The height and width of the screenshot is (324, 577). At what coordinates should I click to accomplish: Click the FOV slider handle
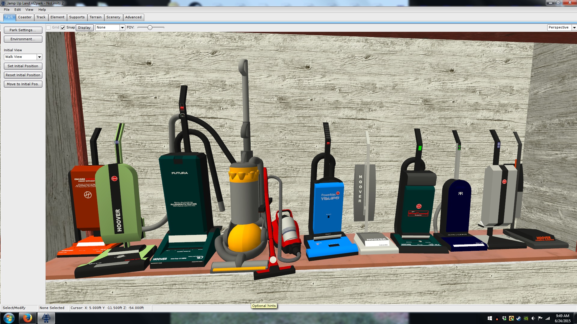(x=150, y=28)
